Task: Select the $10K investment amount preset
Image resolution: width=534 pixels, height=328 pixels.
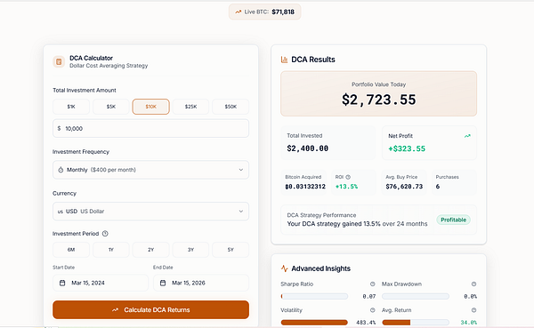Action: 151,107
